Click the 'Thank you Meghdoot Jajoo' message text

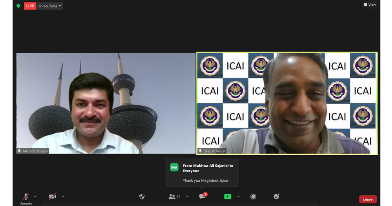[205, 180]
